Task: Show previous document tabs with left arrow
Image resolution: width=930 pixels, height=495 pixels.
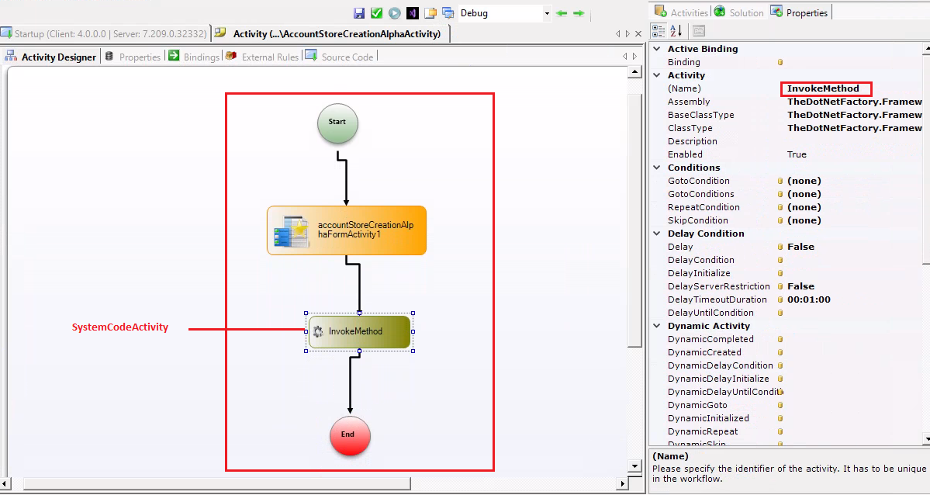Action: tap(618, 34)
